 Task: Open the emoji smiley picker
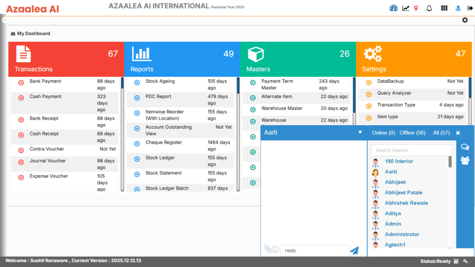[x=275, y=249]
